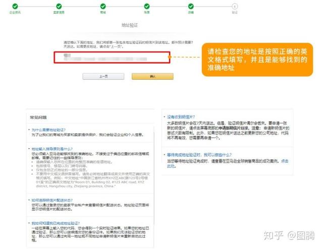This screenshot has height=249, width=323.
Task: Click the 地址验证 page heading
Action: [x=130, y=25]
